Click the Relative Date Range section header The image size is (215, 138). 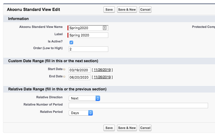point(57,89)
